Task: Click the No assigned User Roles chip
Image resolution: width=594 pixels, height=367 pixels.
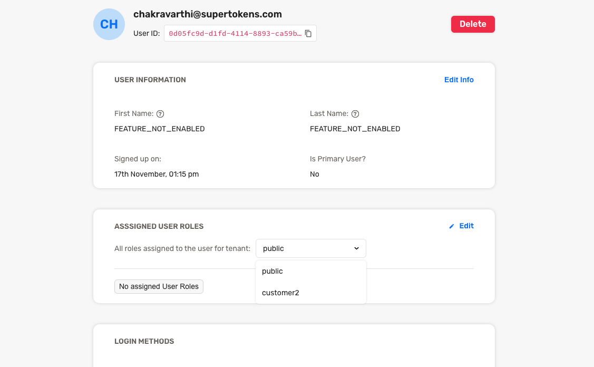Action: coord(159,286)
